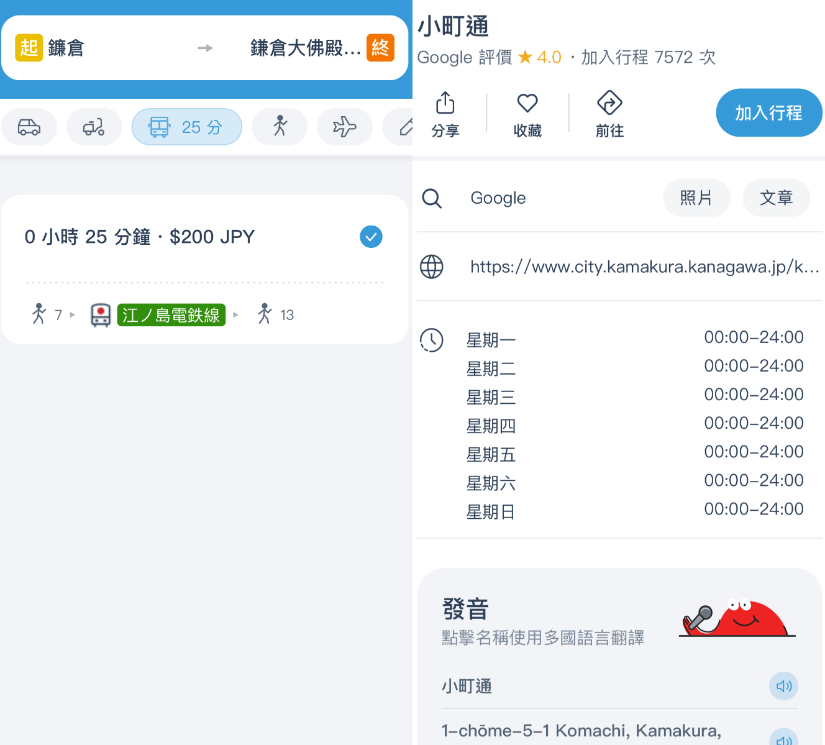Click the Google search magnifier icon
The image size is (825, 745).
coord(432,198)
